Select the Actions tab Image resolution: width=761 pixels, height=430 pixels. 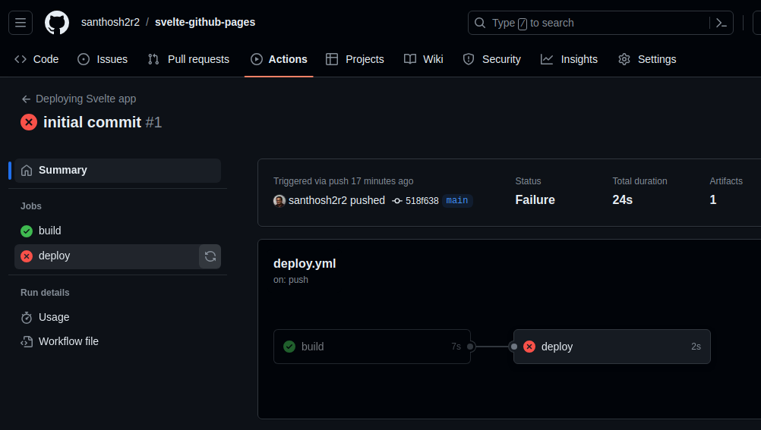279,59
